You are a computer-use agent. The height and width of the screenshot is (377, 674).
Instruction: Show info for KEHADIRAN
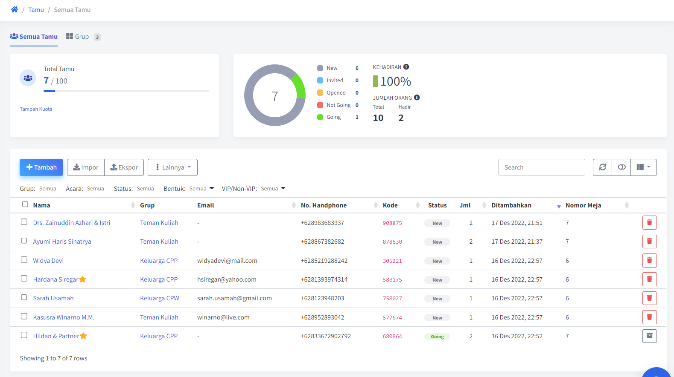tap(406, 67)
